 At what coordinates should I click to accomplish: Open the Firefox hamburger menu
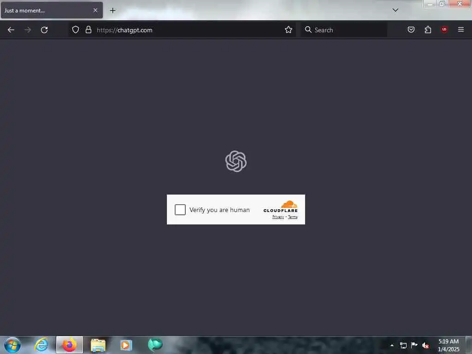coord(461,29)
